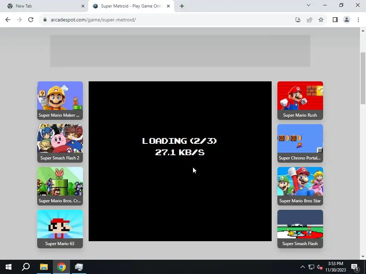
Task: Switch to the New Tab tab
Action: pyautogui.click(x=44, y=6)
